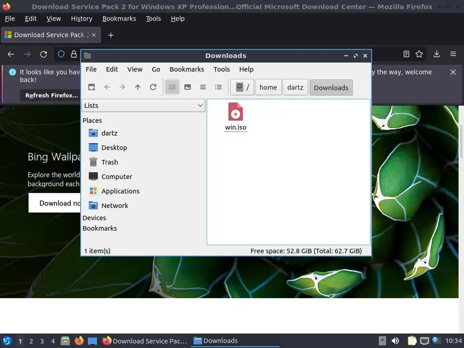Open Firefox Bookmarks menu
The image size is (464, 348).
119,19
